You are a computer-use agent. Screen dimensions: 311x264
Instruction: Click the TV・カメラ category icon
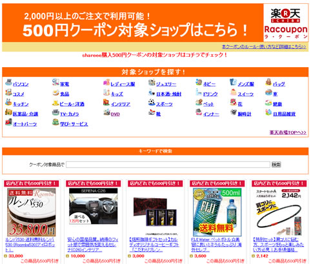55,112
